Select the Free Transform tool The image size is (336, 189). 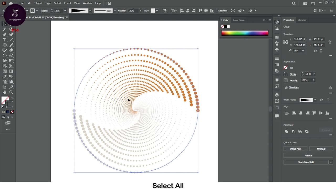tap(11, 61)
